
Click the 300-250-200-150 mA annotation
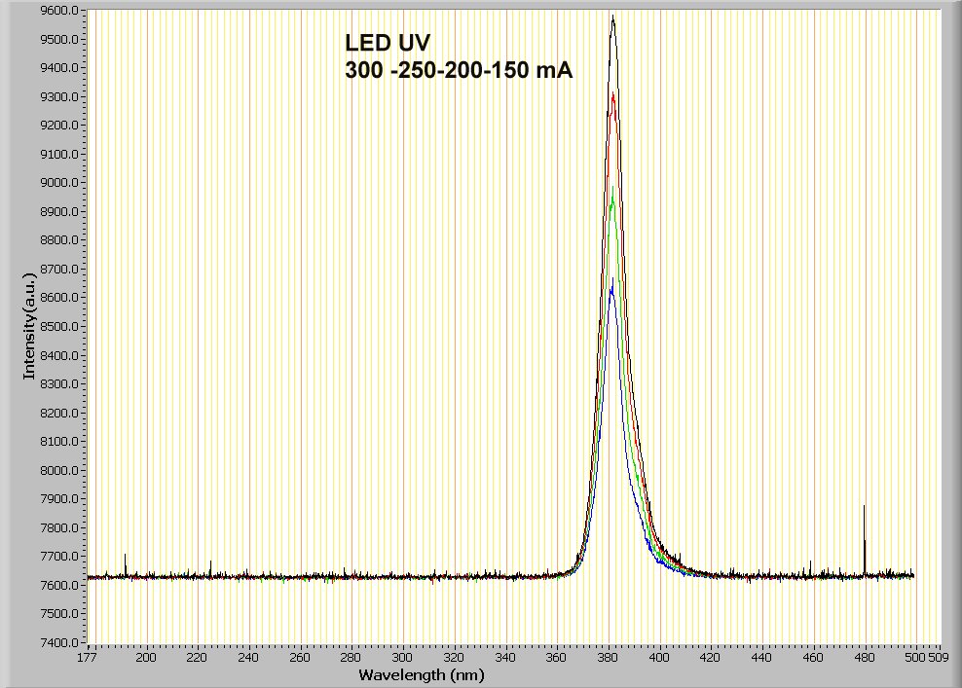[x=460, y=70]
